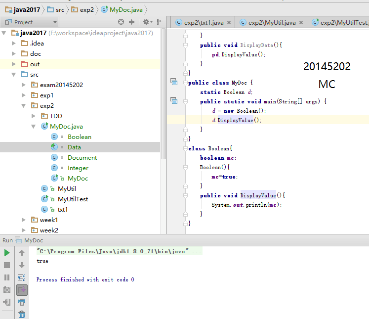Select MyUtil in the project tree
This screenshot has width=369, height=319.
pos(67,189)
